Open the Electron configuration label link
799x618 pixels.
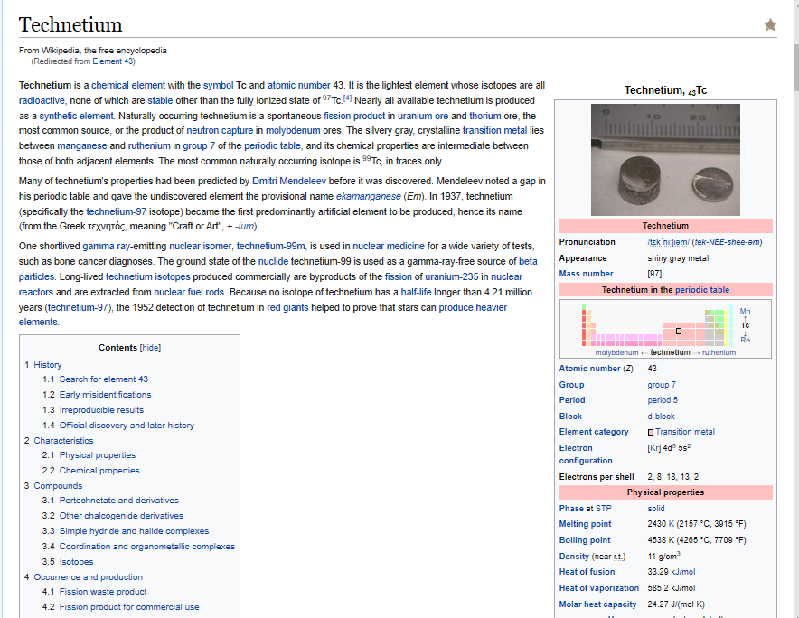tap(586, 454)
